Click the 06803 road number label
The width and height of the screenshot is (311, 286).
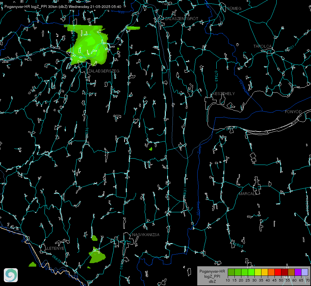pos(238,244)
